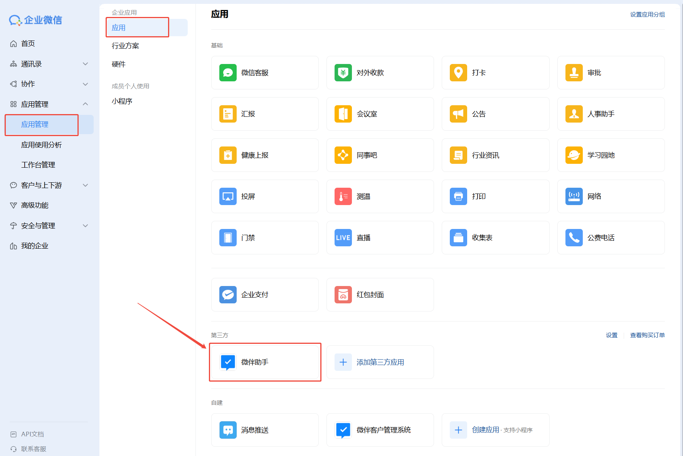Go to 应用使用分析 page
The height and width of the screenshot is (456, 683).
[x=41, y=145]
